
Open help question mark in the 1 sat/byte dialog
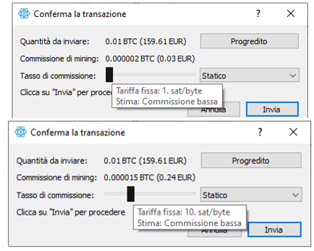coord(258,14)
